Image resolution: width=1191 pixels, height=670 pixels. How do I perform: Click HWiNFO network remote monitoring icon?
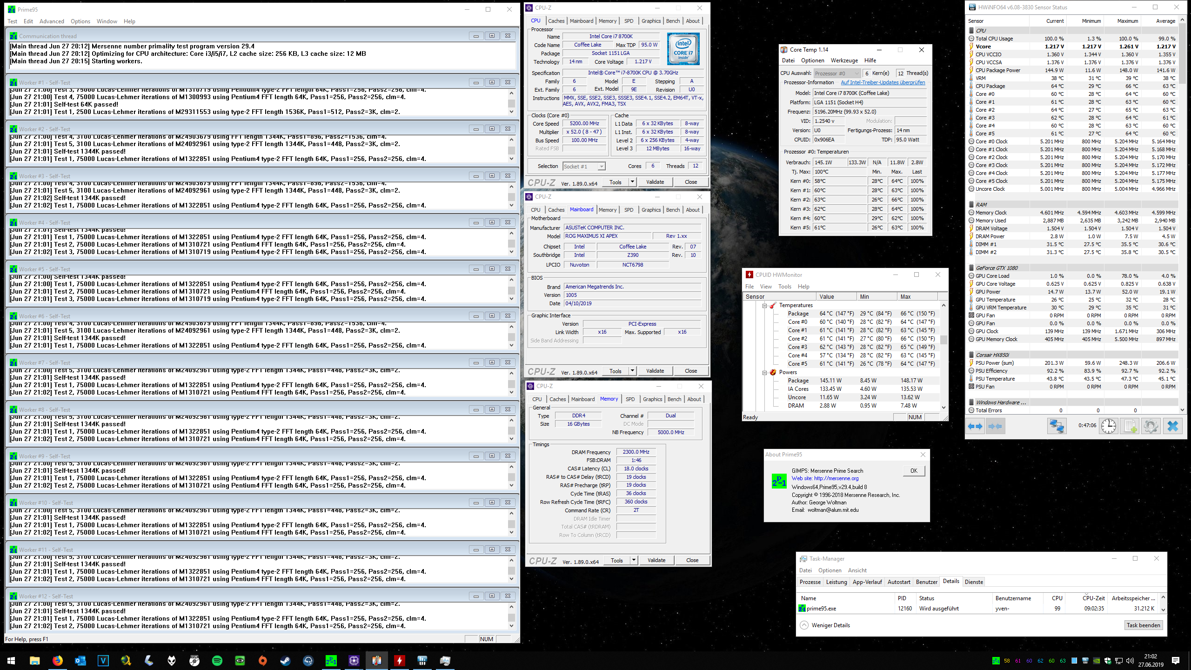(x=1057, y=426)
